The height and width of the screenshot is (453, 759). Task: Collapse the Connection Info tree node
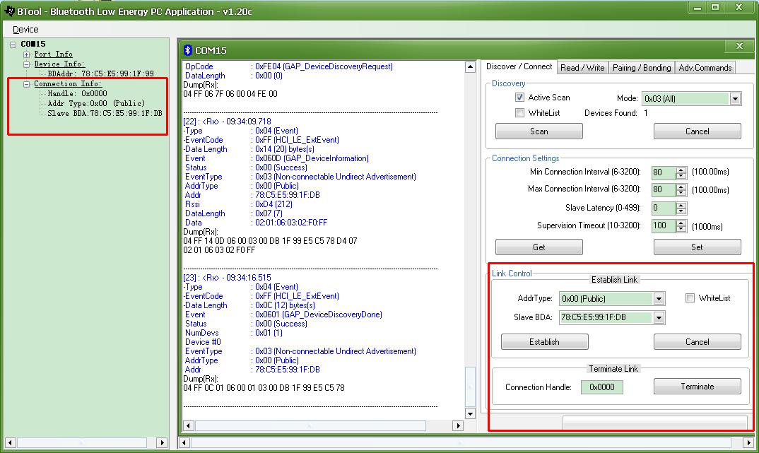click(x=27, y=83)
